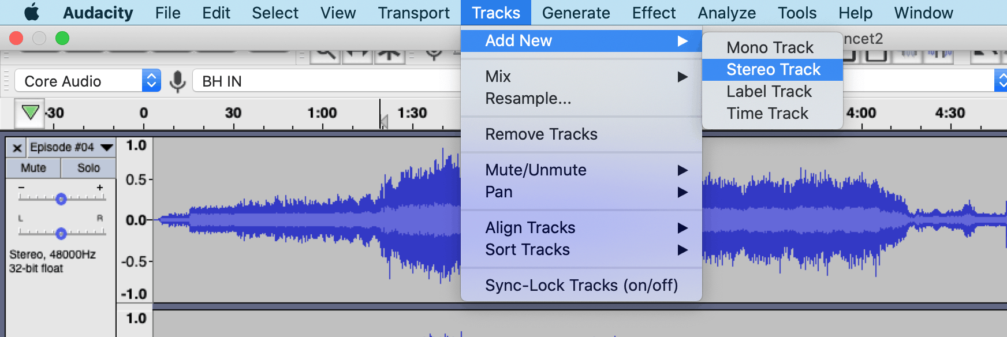
Task: Mute the Episode #04 track
Action: tap(33, 168)
